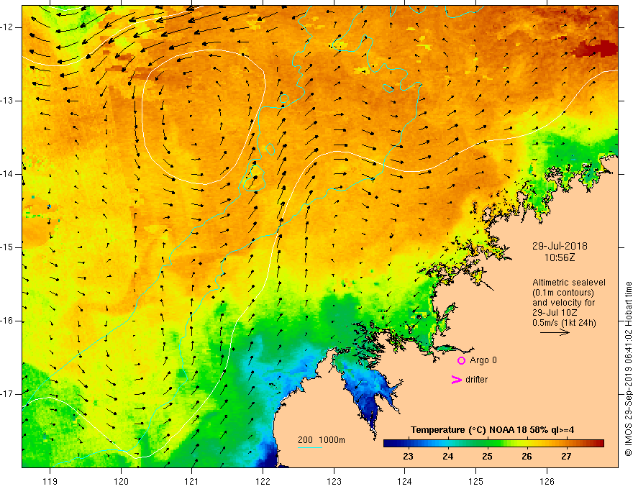
Task: Click the 120 longitude axis label
Action: point(121,481)
